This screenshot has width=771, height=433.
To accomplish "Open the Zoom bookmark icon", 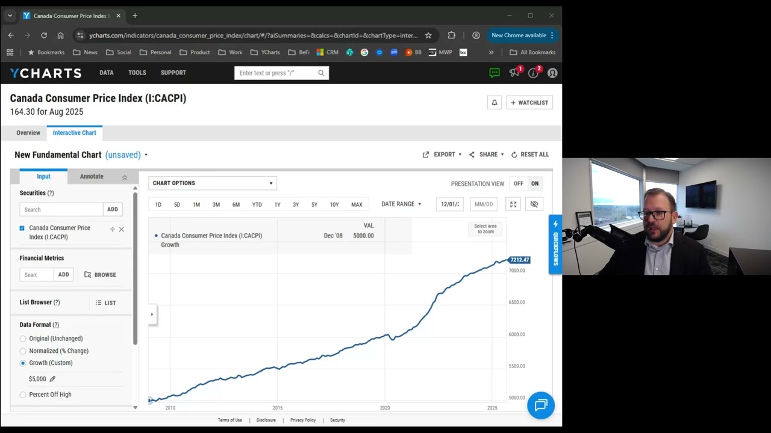I will click(x=394, y=52).
